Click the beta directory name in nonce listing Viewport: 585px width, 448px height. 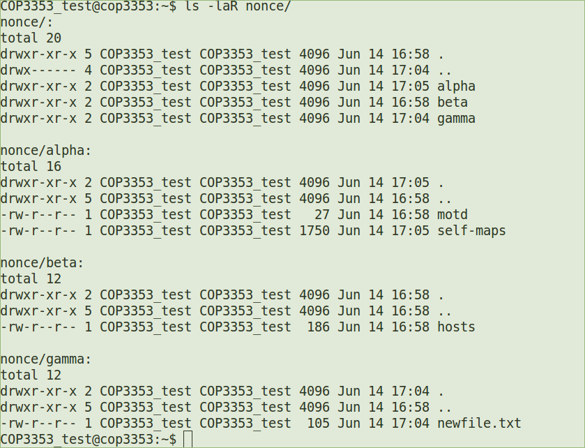(453, 103)
